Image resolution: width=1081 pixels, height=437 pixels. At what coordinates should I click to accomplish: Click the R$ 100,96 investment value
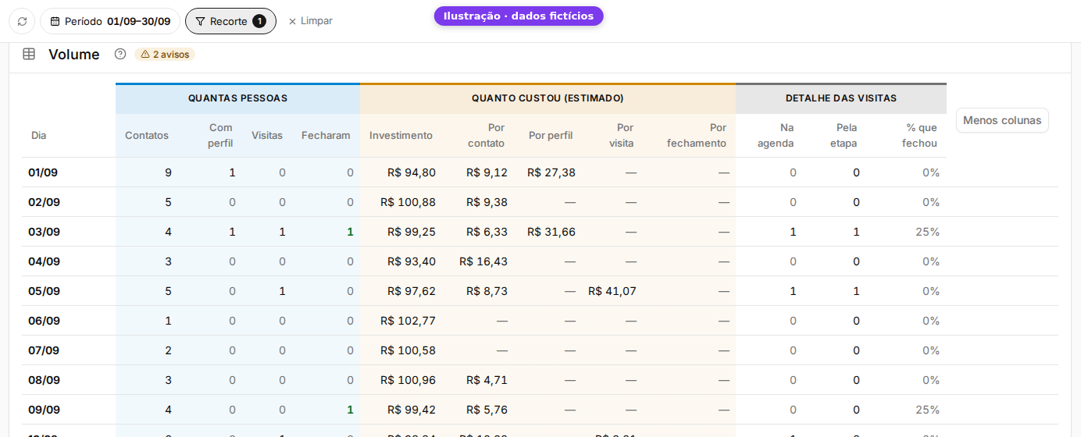coord(408,380)
